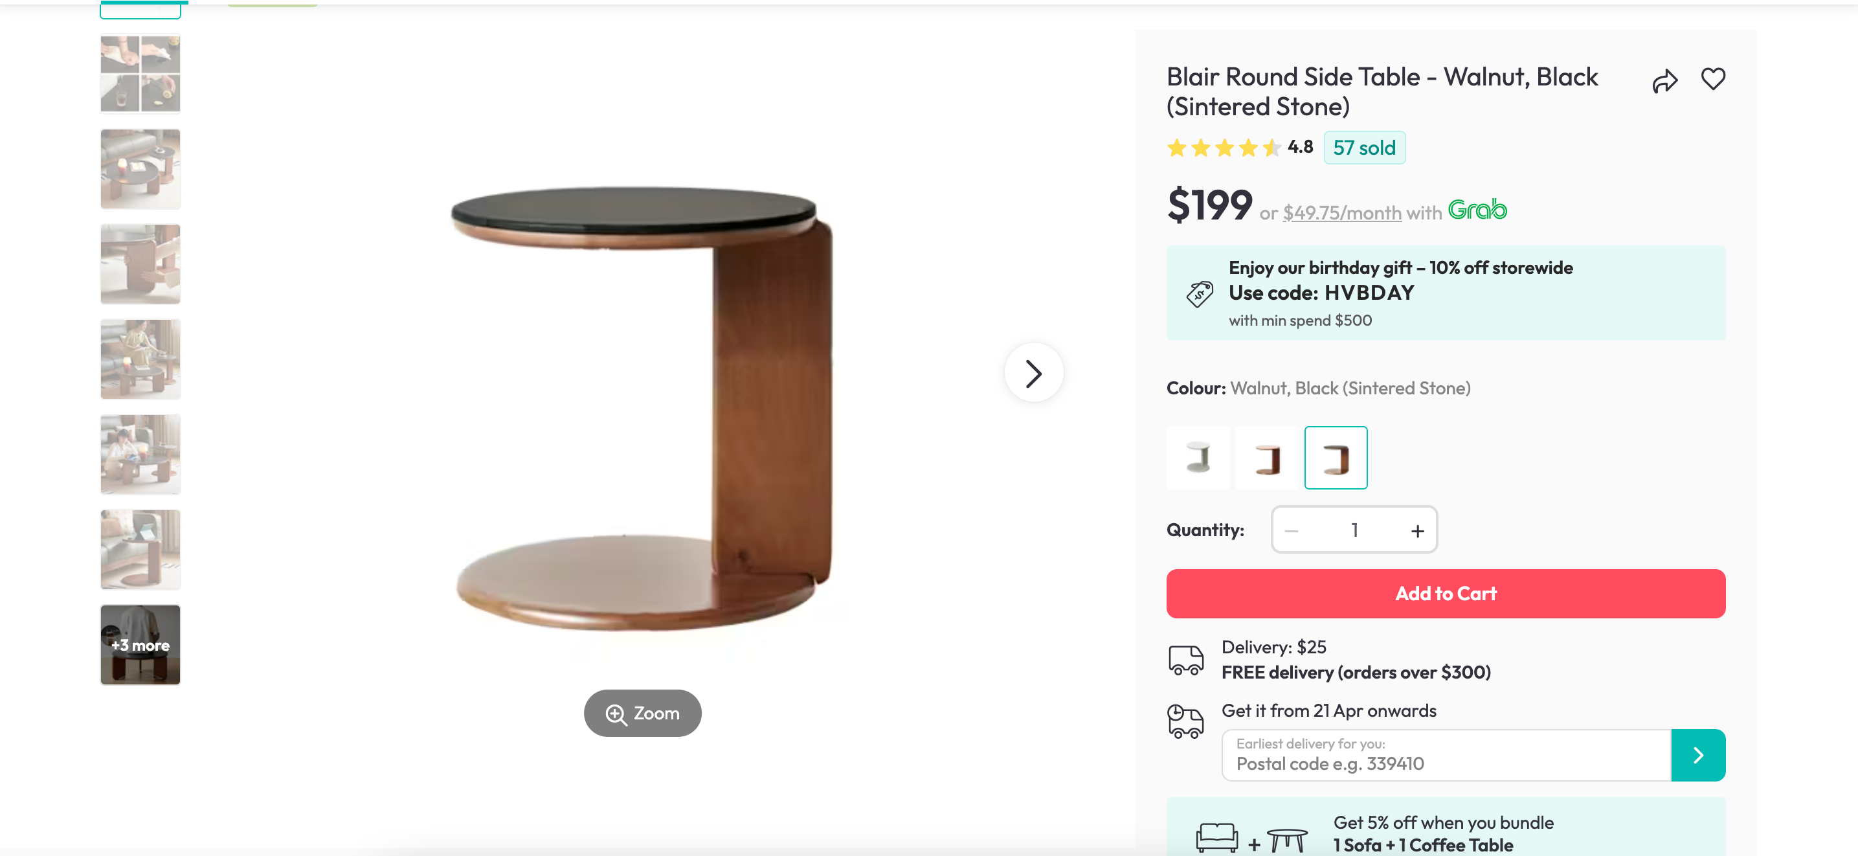
Task: Select the white side table colour option
Action: (1197, 456)
